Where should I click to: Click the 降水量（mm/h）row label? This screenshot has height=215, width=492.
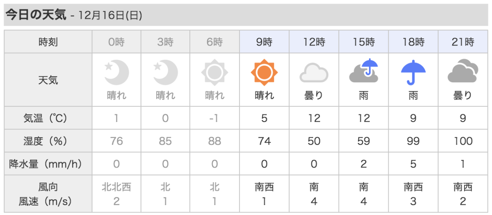(x=48, y=164)
